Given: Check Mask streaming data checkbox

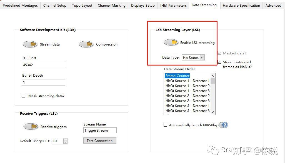Looking at the screenshot, I should tap(24, 96).
